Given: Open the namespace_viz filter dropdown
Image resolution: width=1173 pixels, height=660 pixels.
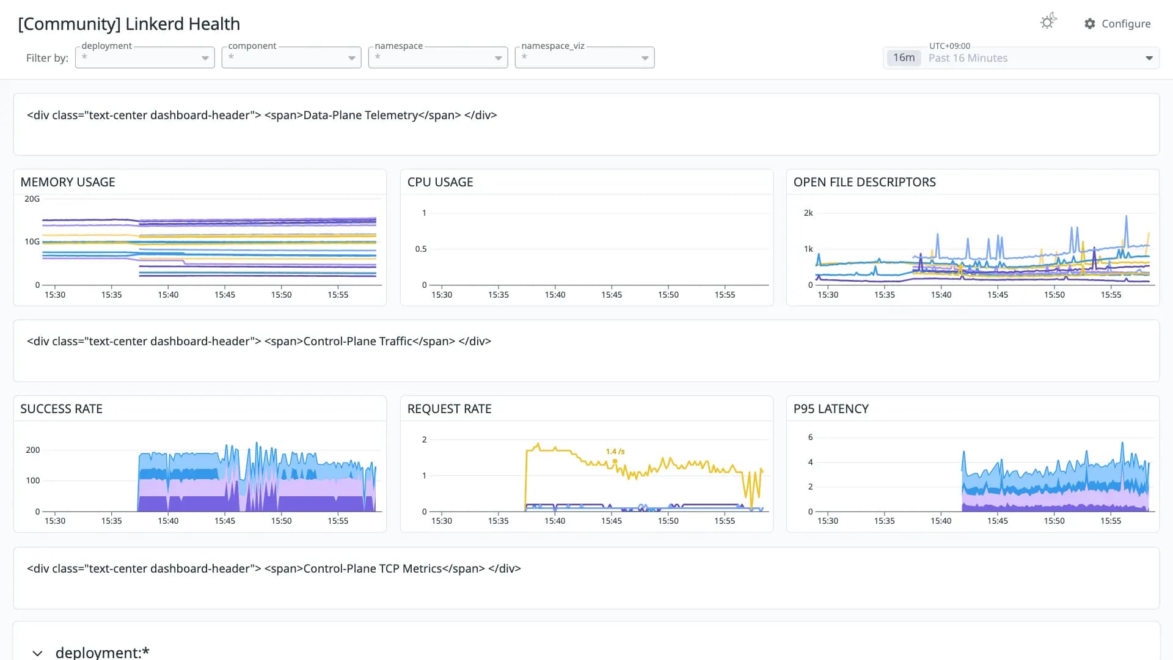Looking at the screenshot, I should pyautogui.click(x=585, y=57).
